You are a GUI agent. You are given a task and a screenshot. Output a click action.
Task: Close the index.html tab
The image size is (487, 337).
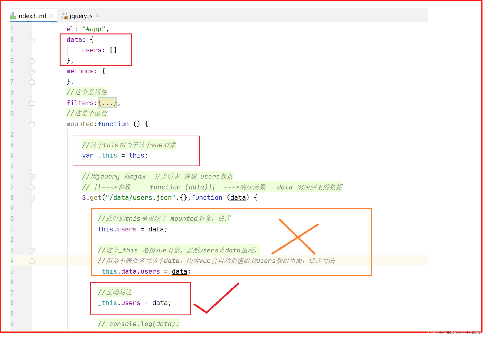51,16
